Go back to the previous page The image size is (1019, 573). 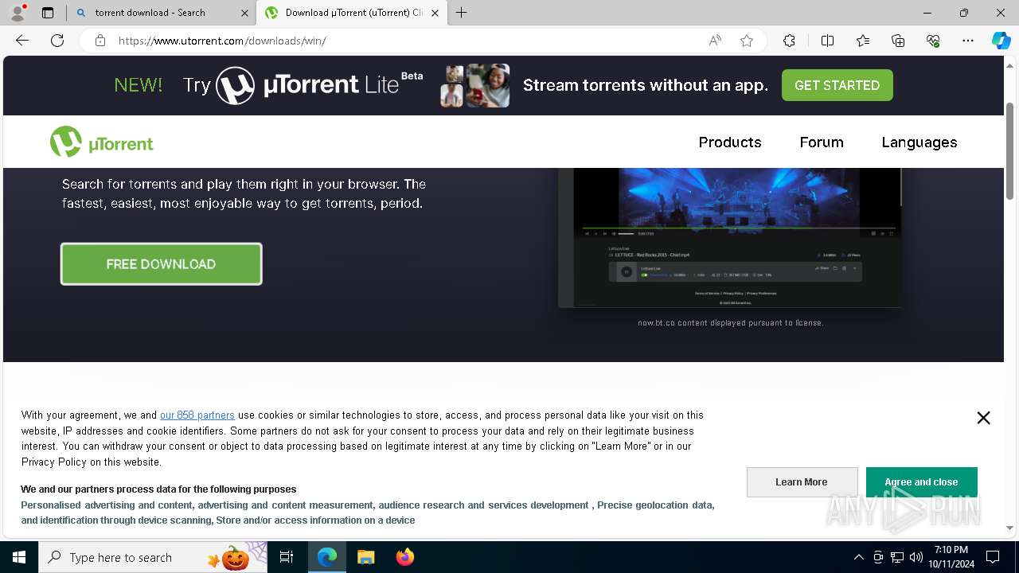(22, 41)
